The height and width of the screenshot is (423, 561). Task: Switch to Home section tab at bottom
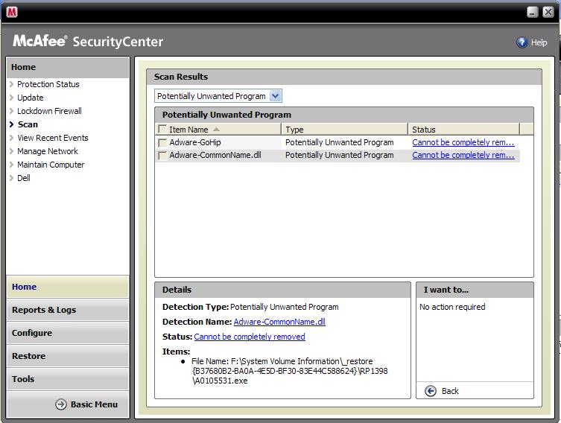click(x=68, y=287)
